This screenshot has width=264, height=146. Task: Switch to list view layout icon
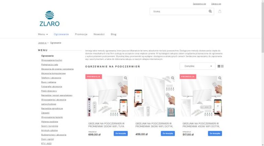point(222,66)
